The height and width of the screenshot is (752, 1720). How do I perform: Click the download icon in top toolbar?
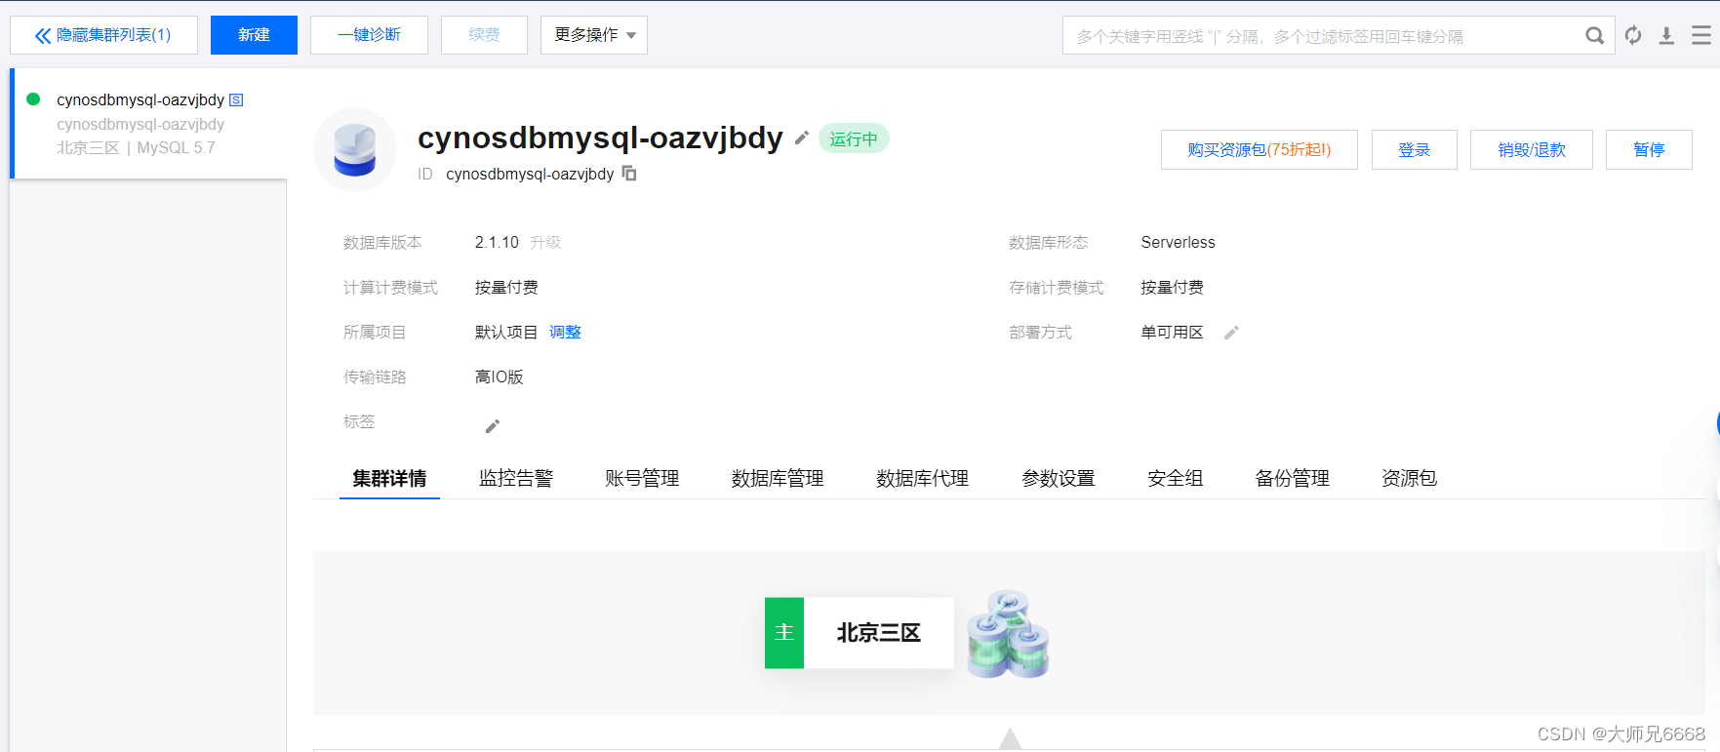click(x=1666, y=36)
